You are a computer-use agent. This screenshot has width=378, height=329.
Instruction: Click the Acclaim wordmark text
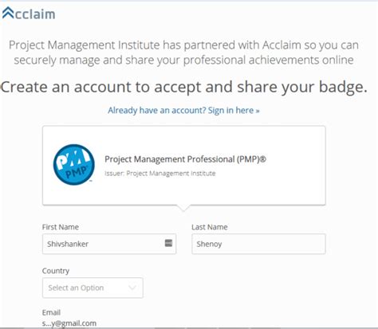point(35,14)
